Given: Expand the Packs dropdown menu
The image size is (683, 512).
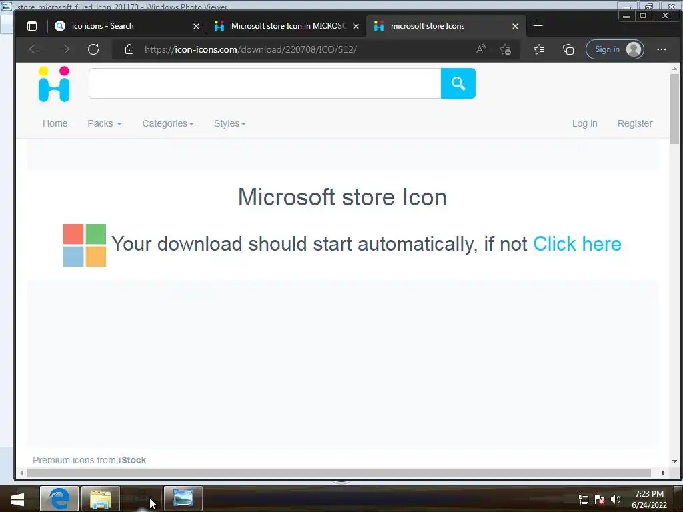Looking at the screenshot, I should [x=105, y=123].
